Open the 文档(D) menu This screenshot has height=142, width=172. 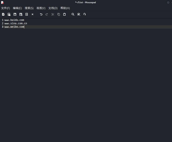coord(53,8)
